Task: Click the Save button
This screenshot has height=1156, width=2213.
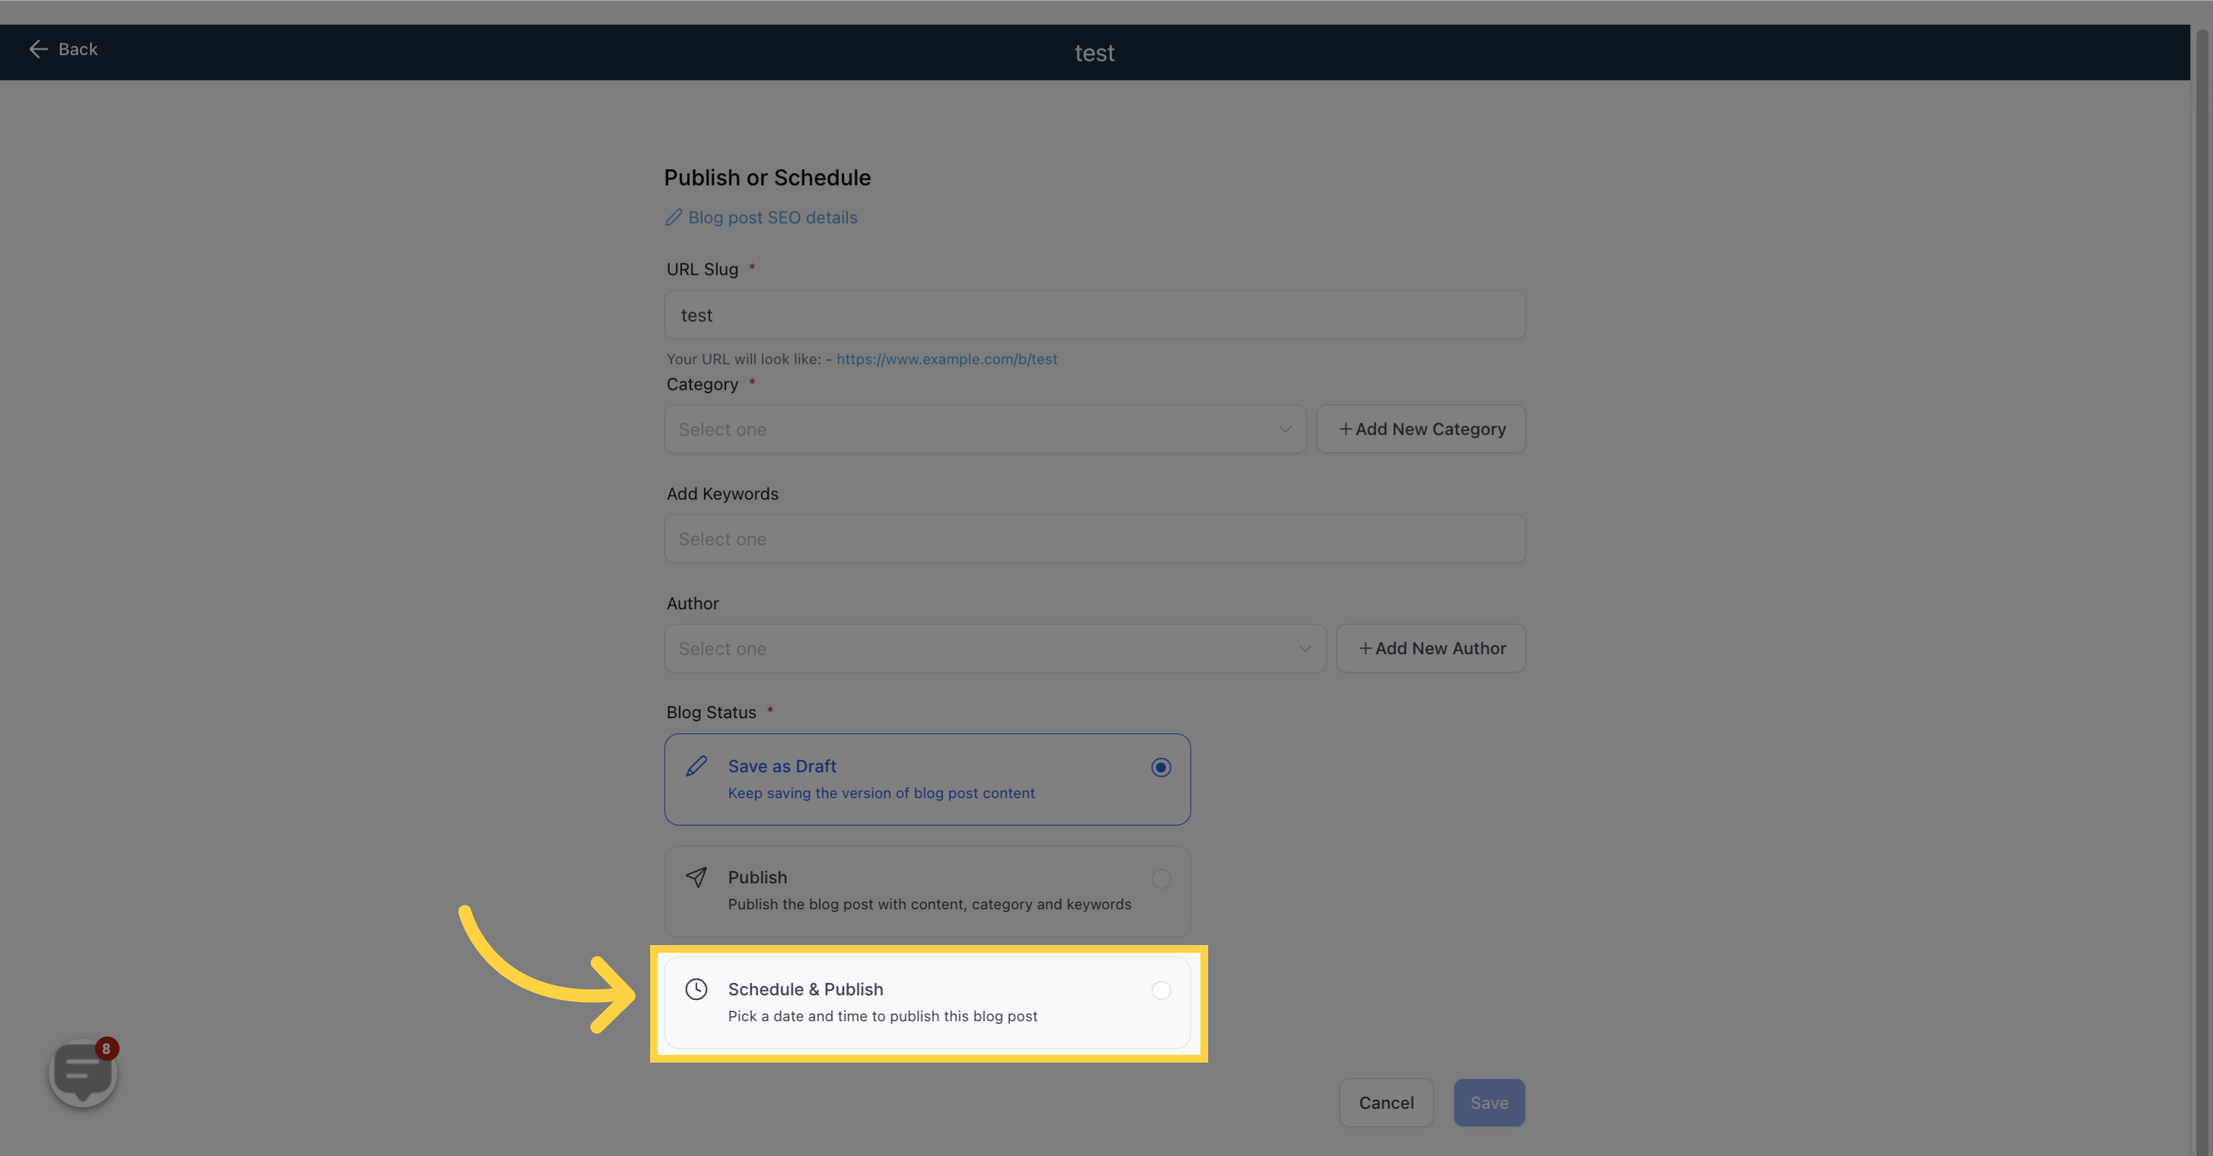Action: 1488,1102
